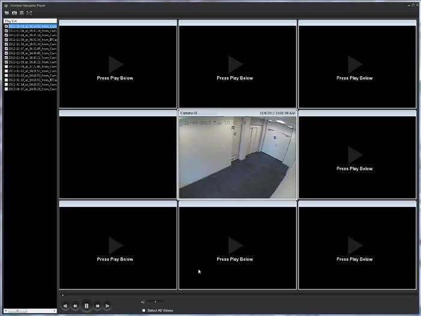Uncheck the 2012-11-07 playlist entry
Image resolution: width=421 pixels, height=316 pixels.
tap(7, 49)
